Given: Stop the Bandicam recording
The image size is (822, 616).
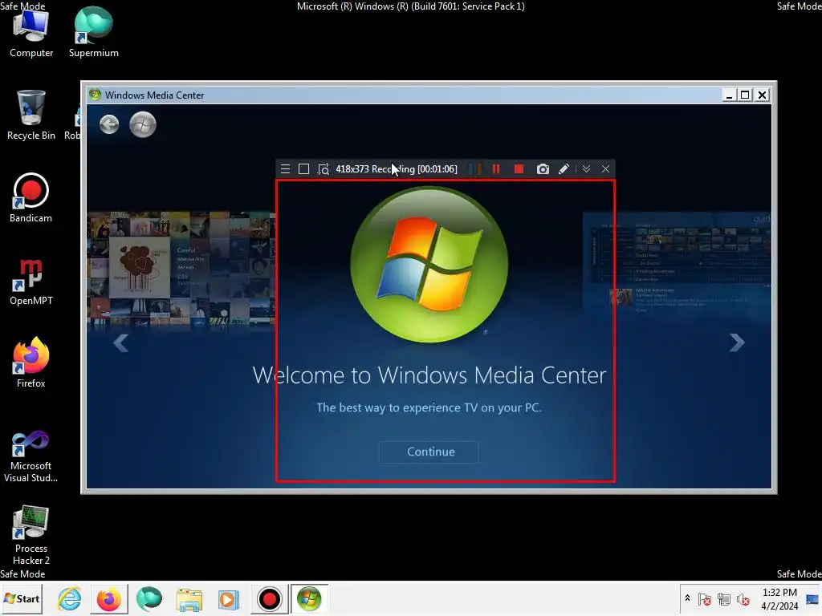Looking at the screenshot, I should 519,168.
